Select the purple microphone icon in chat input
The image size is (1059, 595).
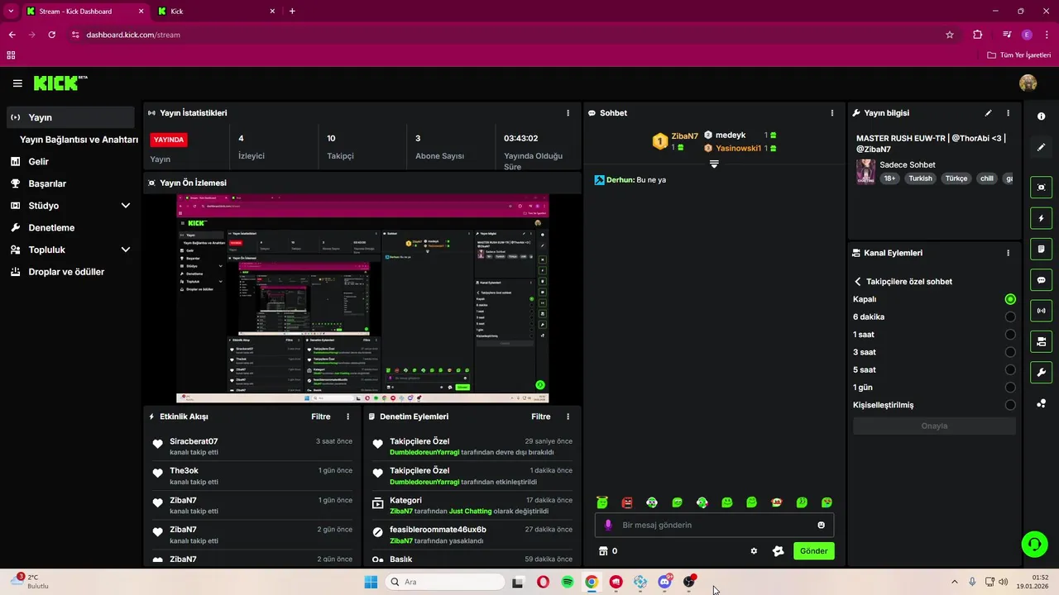608,525
